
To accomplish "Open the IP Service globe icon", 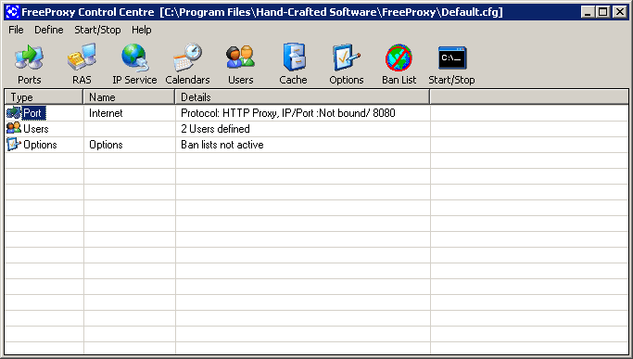I will tap(134, 58).
